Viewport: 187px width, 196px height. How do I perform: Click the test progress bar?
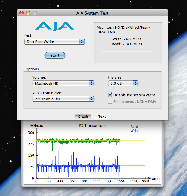(127, 51)
